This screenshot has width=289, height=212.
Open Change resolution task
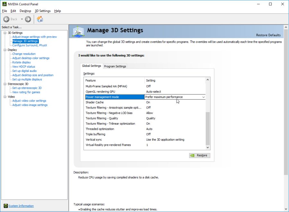24,54
